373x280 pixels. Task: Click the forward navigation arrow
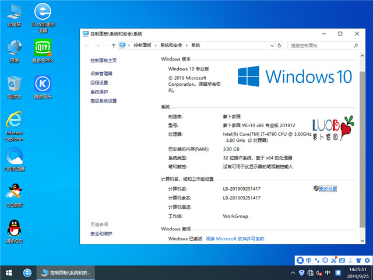(97, 45)
